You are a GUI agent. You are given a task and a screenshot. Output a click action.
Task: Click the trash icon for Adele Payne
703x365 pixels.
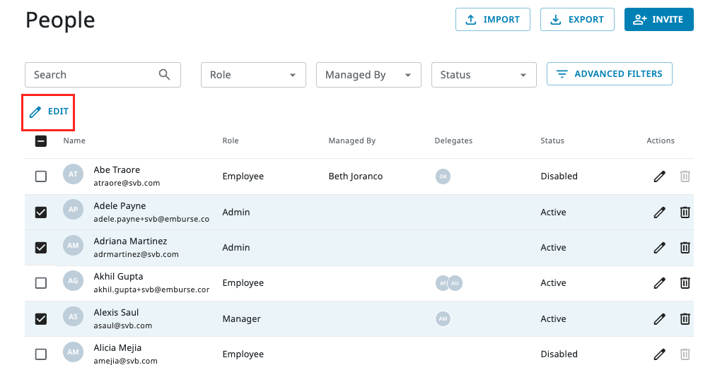pos(685,212)
